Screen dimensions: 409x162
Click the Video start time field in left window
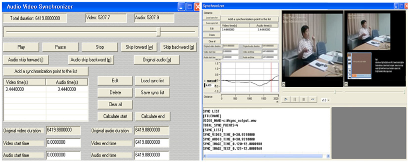tap(63, 142)
